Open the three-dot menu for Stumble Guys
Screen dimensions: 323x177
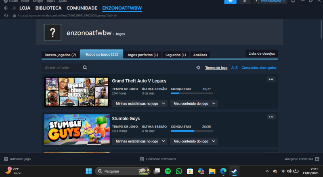coord(271,117)
